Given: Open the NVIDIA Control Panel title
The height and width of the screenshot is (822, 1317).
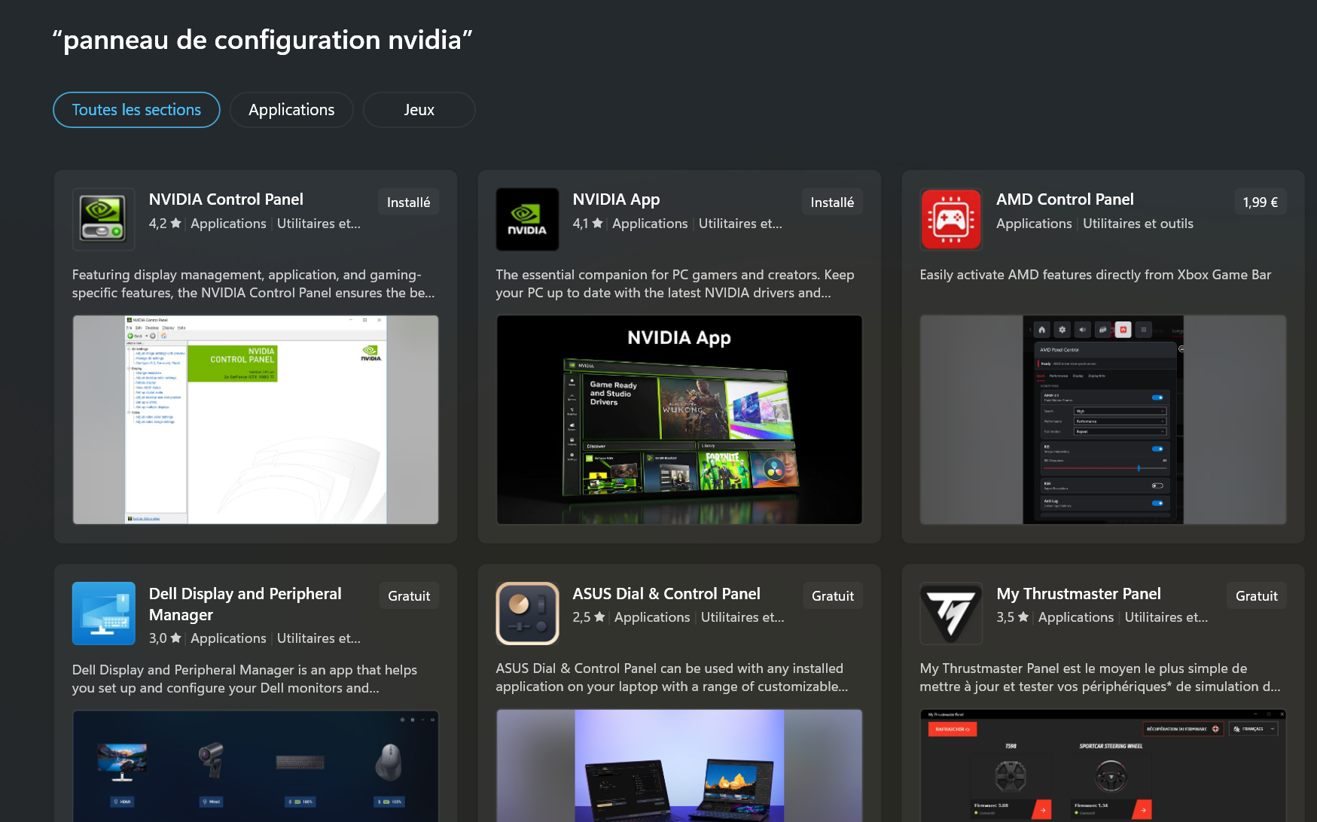Looking at the screenshot, I should [x=226, y=199].
